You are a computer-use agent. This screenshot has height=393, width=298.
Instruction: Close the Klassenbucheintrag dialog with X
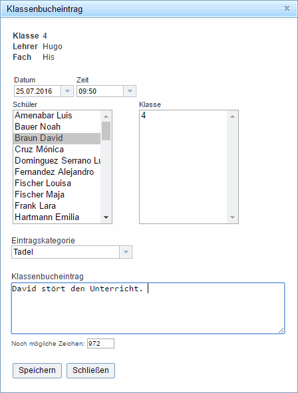coord(287,8)
